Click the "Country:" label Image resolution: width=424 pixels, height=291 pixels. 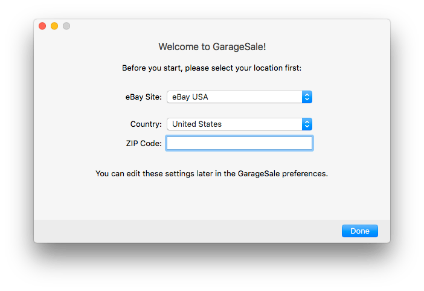146,124
